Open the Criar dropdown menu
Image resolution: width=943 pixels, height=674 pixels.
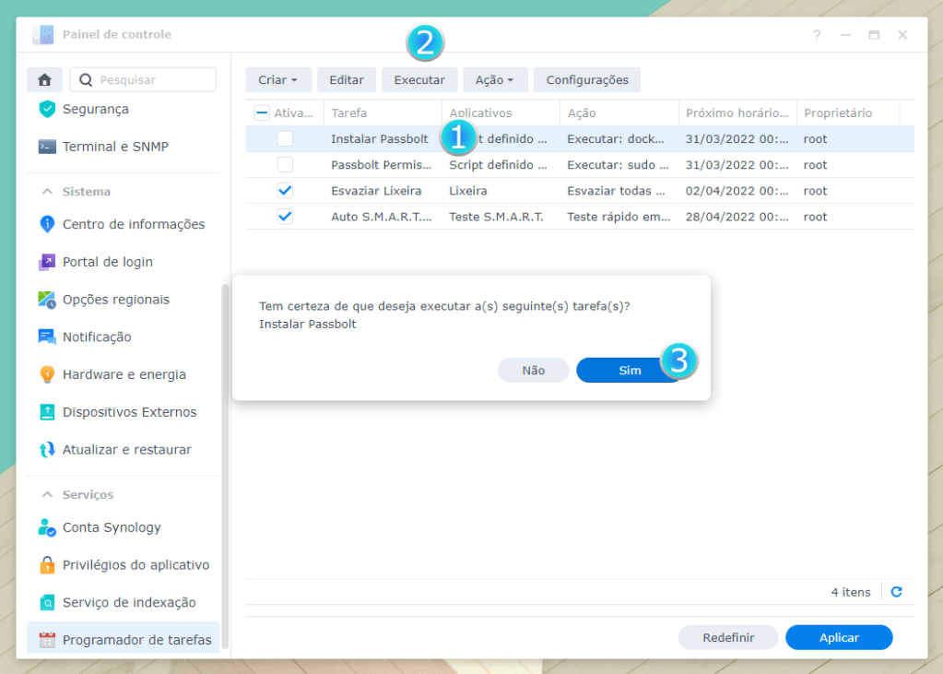(x=277, y=80)
